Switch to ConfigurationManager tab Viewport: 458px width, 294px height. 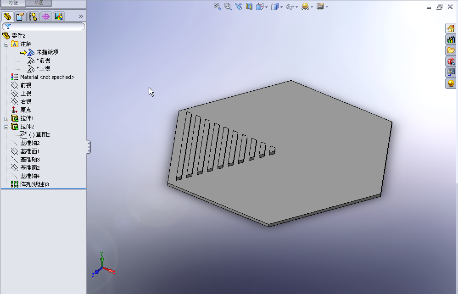[33, 17]
